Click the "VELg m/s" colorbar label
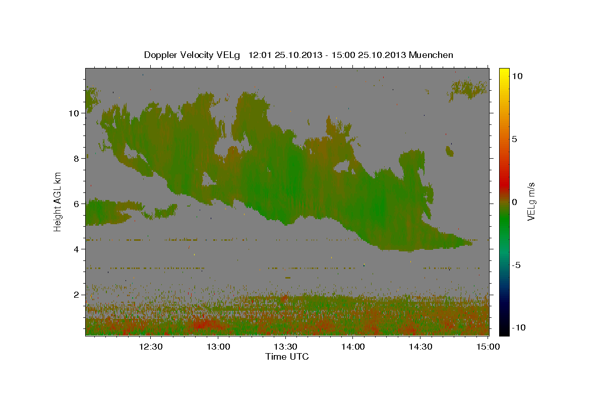 coord(531,201)
